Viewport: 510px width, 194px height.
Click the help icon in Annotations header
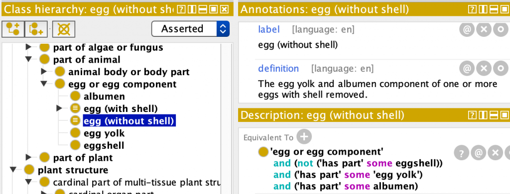pyautogui.click(x=472, y=10)
